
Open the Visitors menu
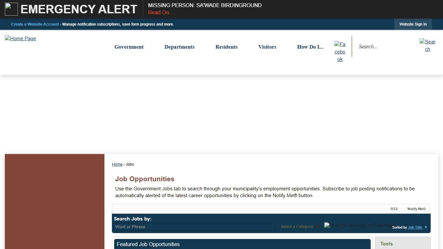267,47
